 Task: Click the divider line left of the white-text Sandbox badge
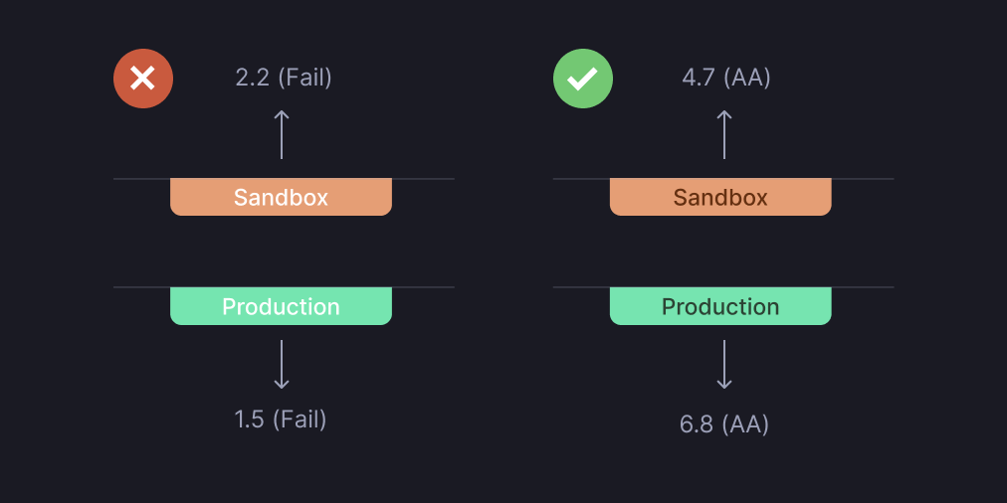click(141, 179)
